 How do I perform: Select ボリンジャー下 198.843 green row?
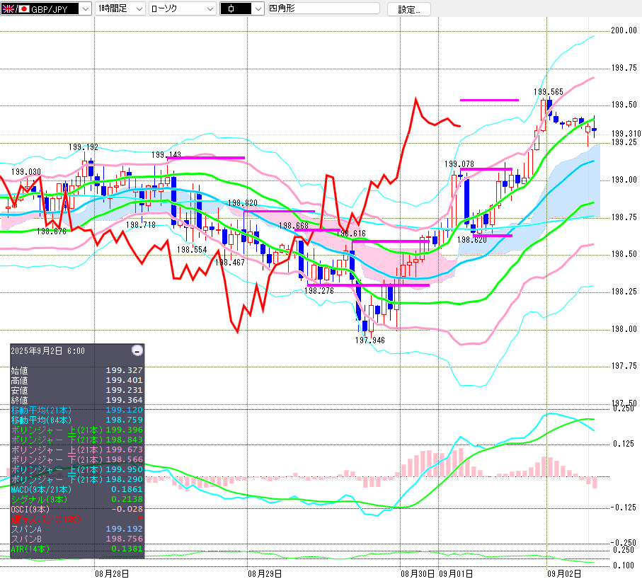coord(76,440)
